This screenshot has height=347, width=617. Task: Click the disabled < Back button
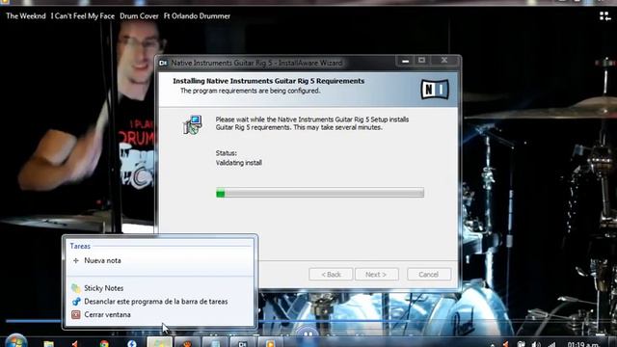[331, 274]
